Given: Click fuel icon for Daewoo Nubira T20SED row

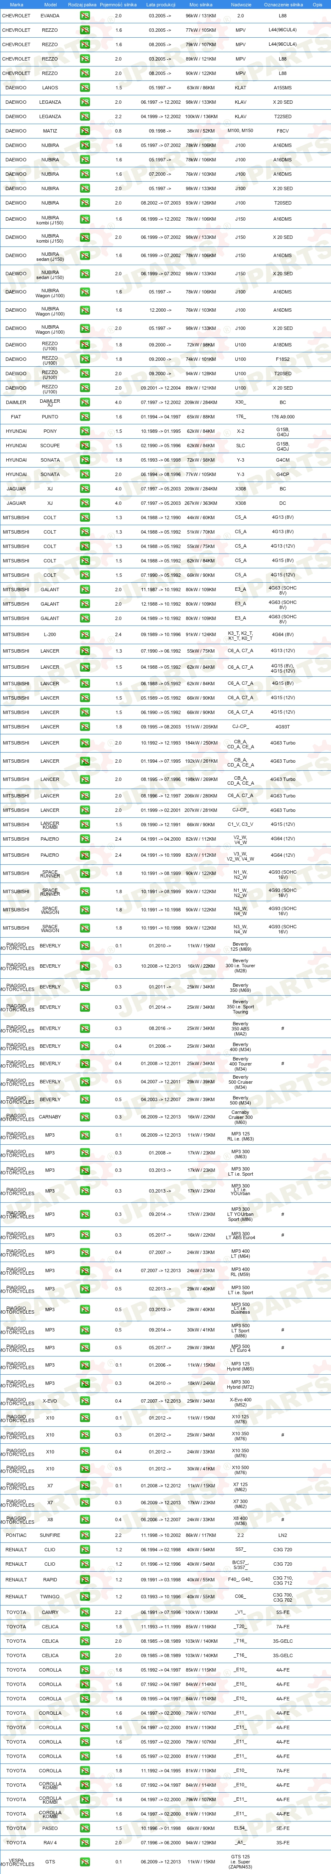Looking at the screenshot, I should point(84,203).
